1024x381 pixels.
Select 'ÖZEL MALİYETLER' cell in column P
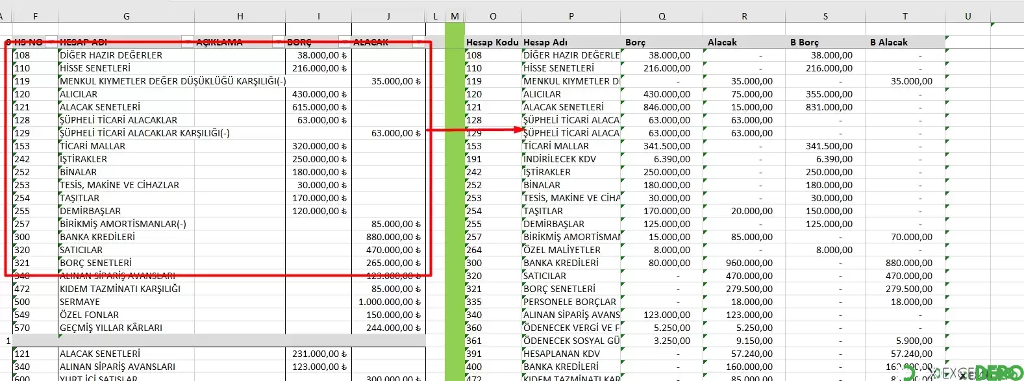(571, 250)
